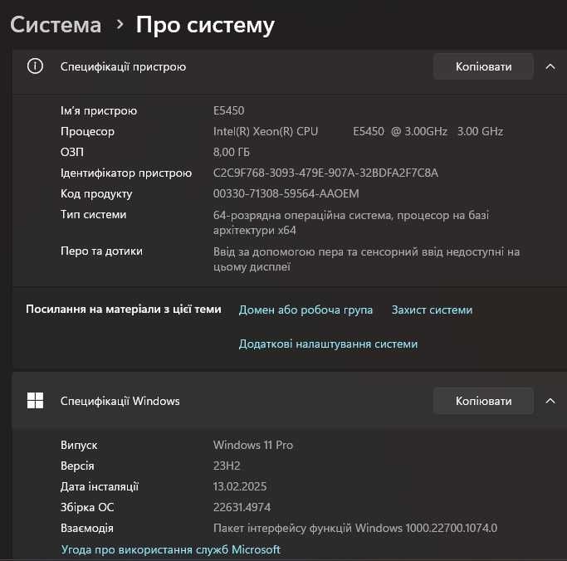The height and width of the screenshot is (561, 567).
Task: Click the Випуск label
Action: pyautogui.click(x=79, y=446)
